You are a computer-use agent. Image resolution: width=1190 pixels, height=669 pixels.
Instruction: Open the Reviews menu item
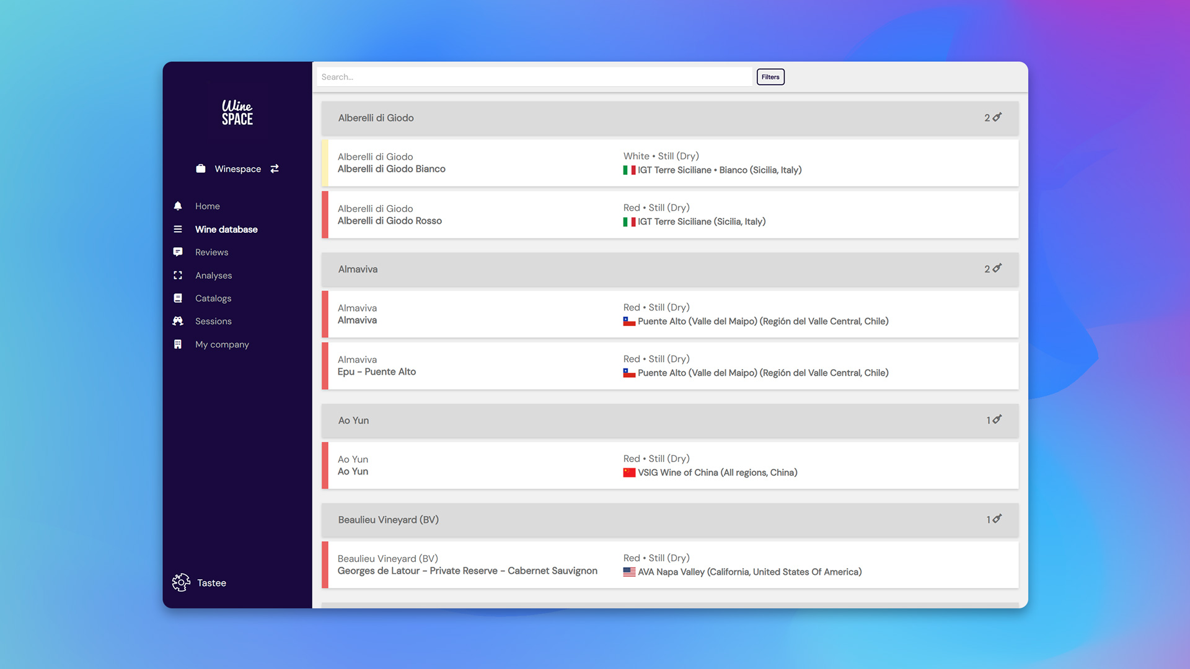(x=211, y=252)
